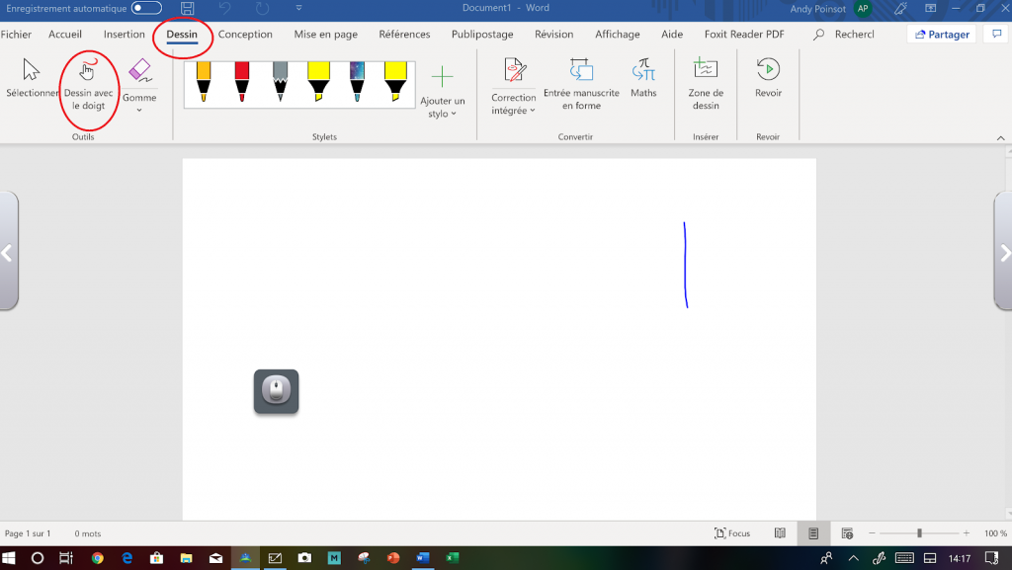This screenshot has height=570, width=1012.
Task: Collapse the ribbon with the chevron
Action: tap(1000, 138)
